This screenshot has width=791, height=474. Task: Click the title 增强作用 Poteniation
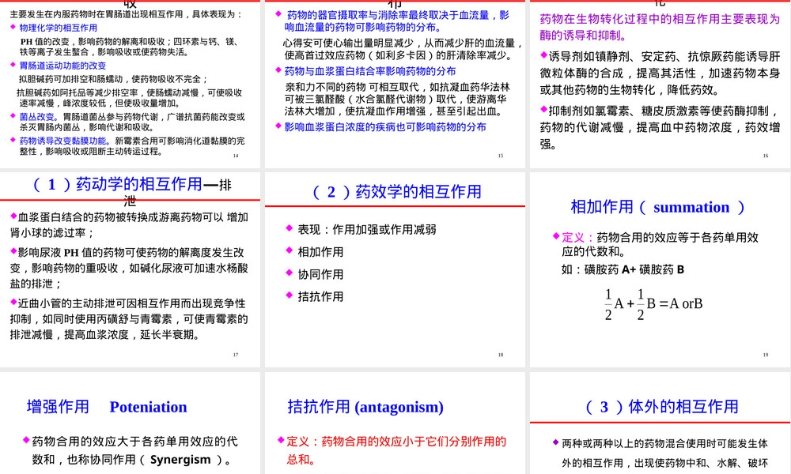coord(107,407)
